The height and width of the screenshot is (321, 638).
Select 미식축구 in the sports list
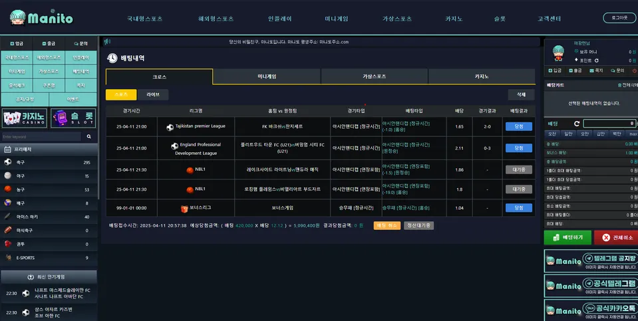point(49,231)
